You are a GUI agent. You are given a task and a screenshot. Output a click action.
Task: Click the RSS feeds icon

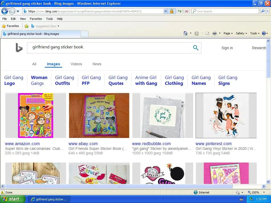click(197, 34)
